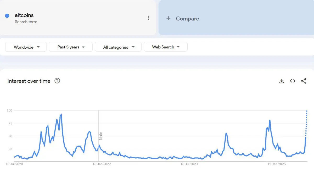This screenshot has width=314, height=178.
Task: Click the Interest over time heading
Action: 29,81
